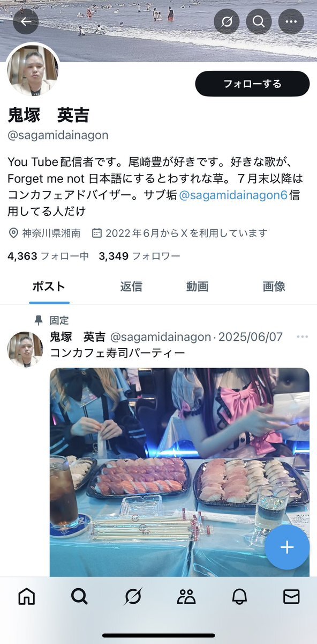Open Notifications bell icon
Image resolution: width=317 pixels, height=644 pixels.
[238, 596]
